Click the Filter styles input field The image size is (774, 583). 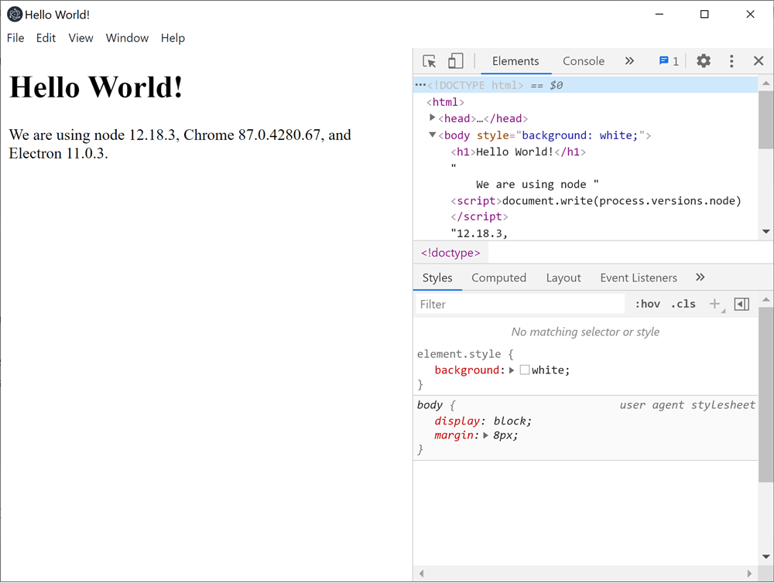point(519,303)
